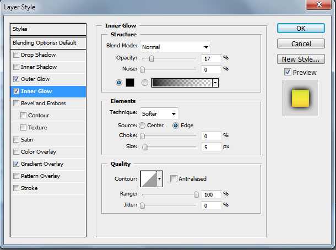Enable the Satin checkbox
The width and height of the screenshot is (336, 250).
[x=17, y=140]
